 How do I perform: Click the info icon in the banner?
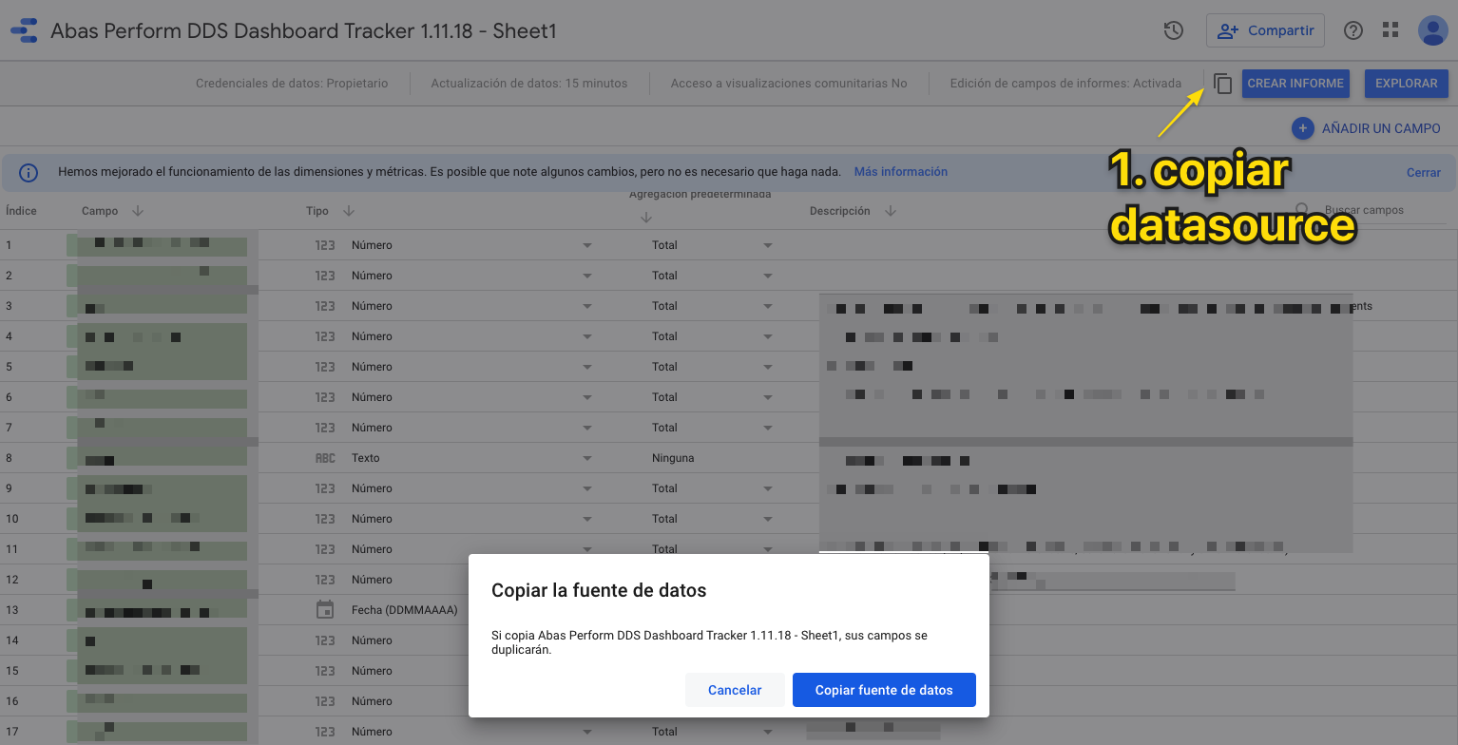tap(29, 172)
